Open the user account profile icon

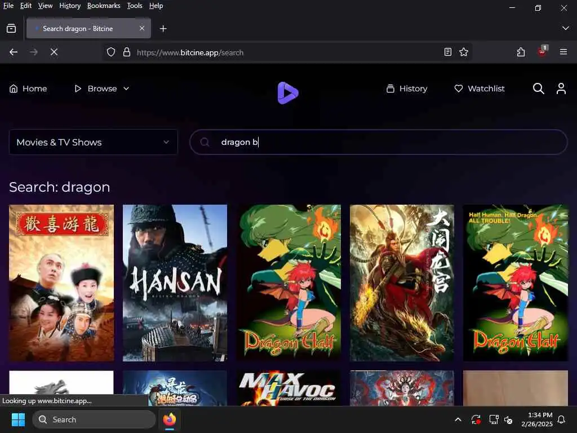point(561,89)
